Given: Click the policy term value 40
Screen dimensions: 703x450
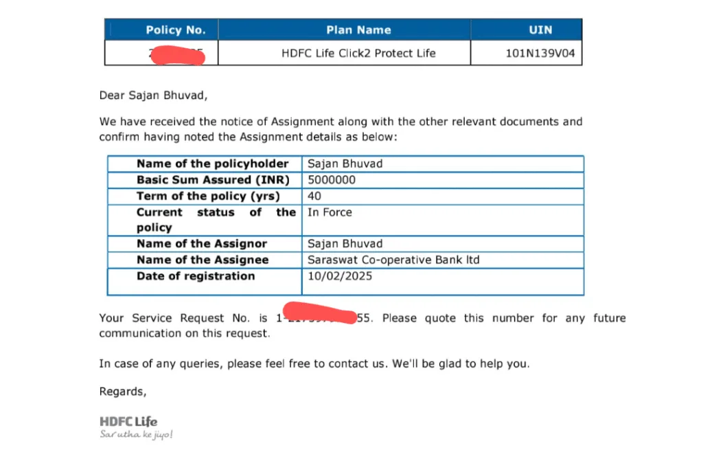Looking at the screenshot, I should point(314,196).
